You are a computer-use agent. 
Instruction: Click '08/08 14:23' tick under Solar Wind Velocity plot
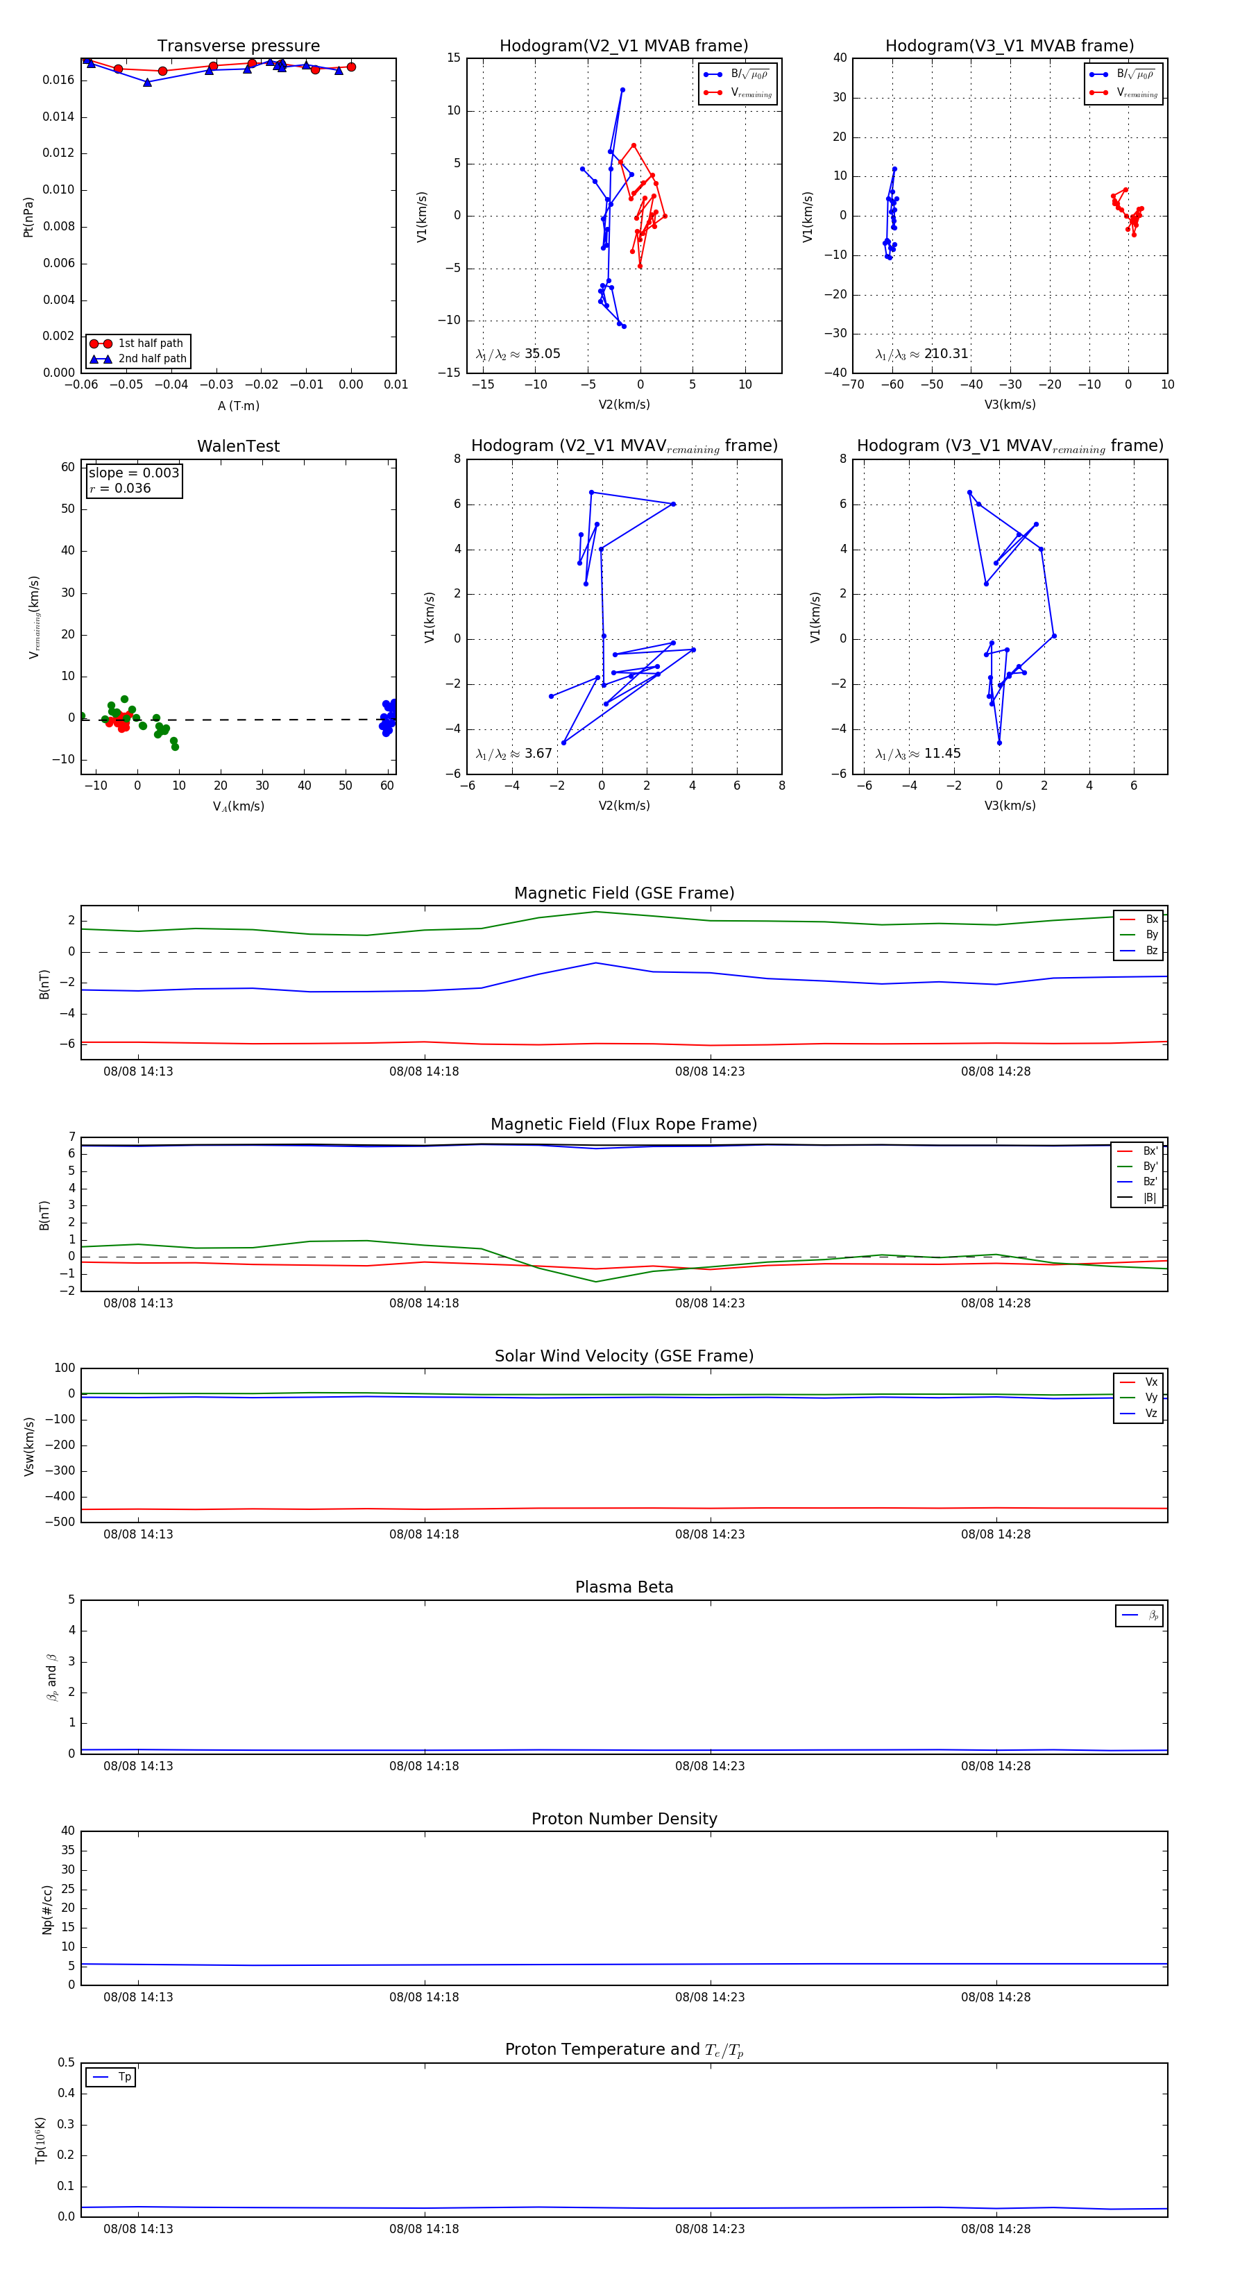(709, 1534)
